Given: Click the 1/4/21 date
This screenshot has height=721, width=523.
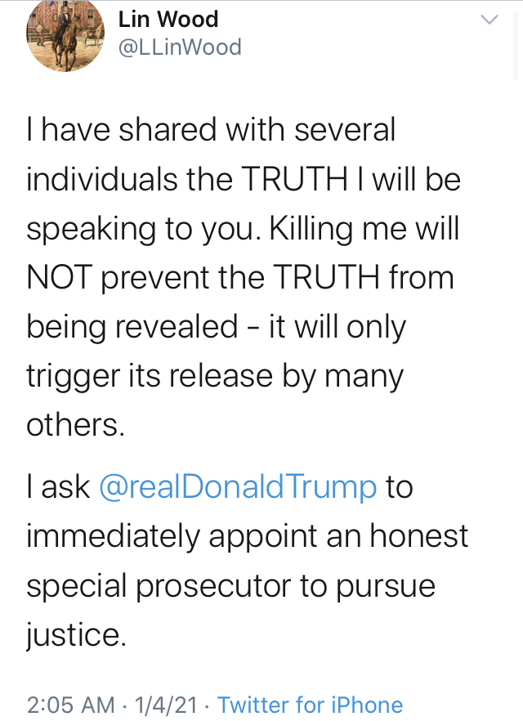Looking at the screenshot, I should [x=166, y=705].
